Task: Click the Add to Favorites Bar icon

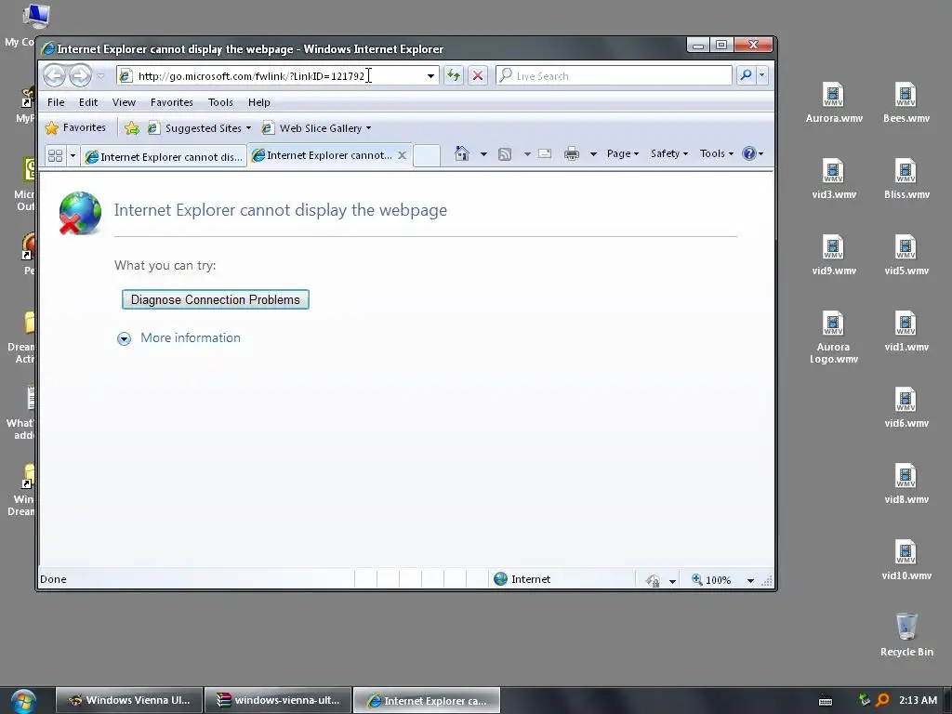Action: pyautogui.click(x=132, y=128)
